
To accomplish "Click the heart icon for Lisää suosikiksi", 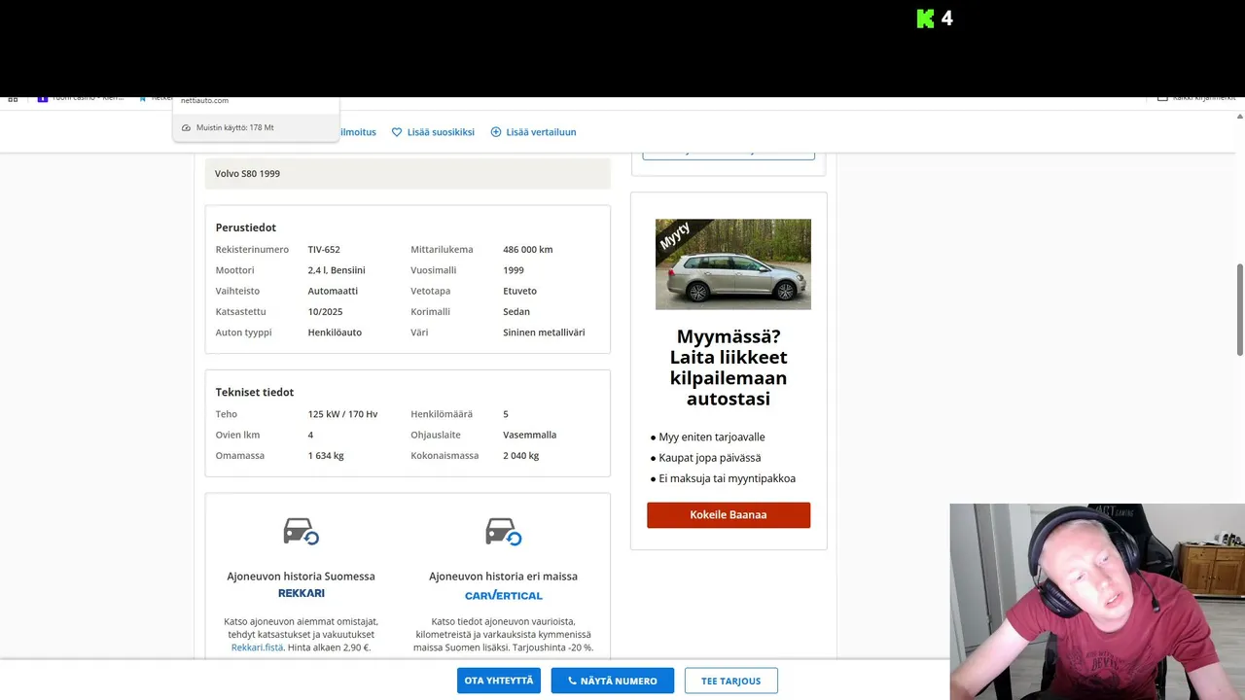I will 397,132.
